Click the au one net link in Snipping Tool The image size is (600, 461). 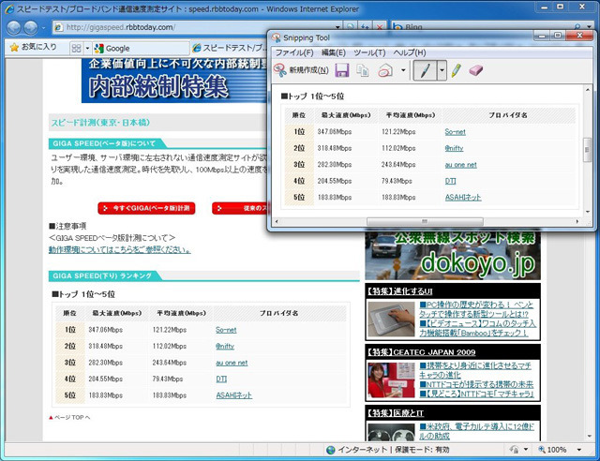[460, 165]
